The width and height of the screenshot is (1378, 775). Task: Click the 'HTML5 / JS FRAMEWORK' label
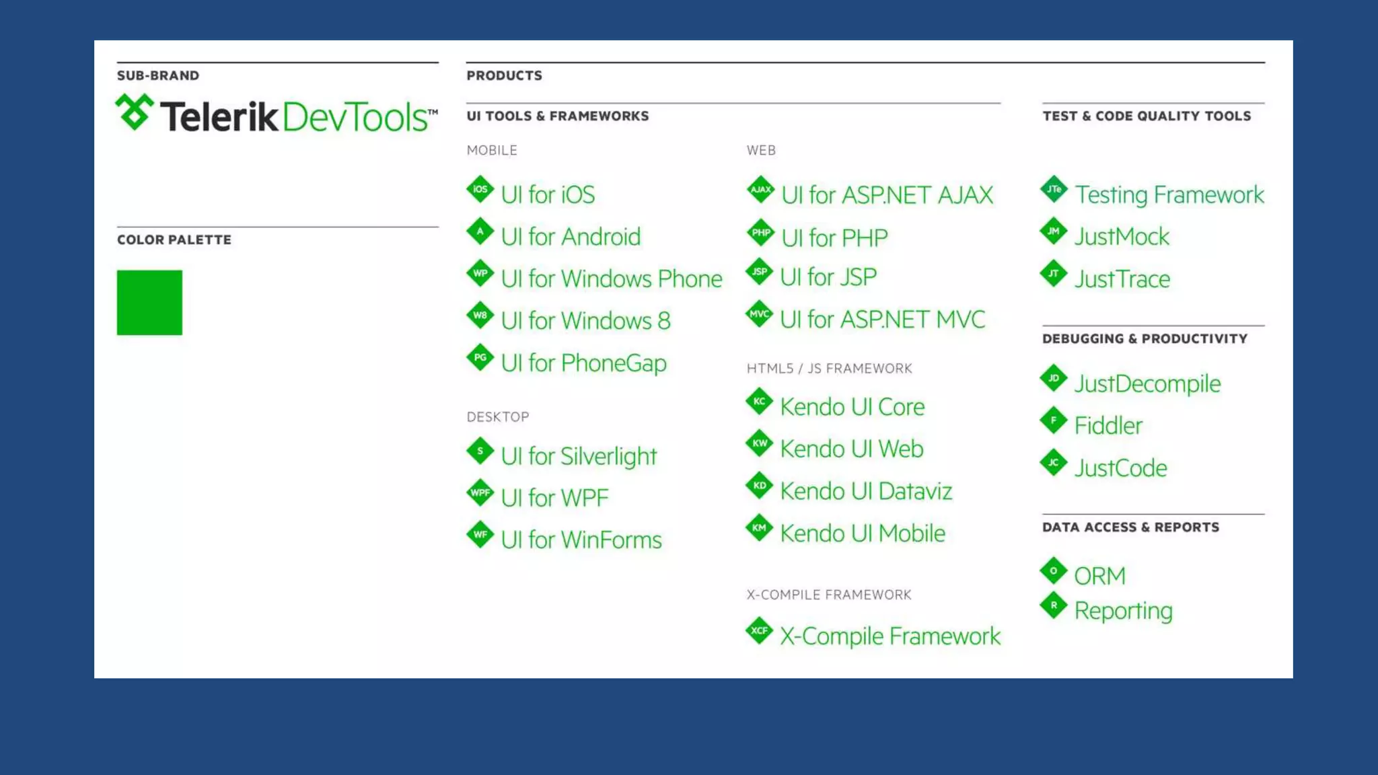point(829,368)
